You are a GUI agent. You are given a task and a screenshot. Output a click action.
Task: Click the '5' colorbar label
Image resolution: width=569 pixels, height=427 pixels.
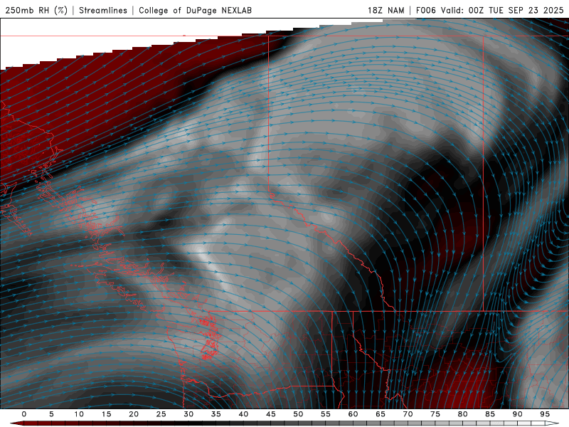pos(51,414)
